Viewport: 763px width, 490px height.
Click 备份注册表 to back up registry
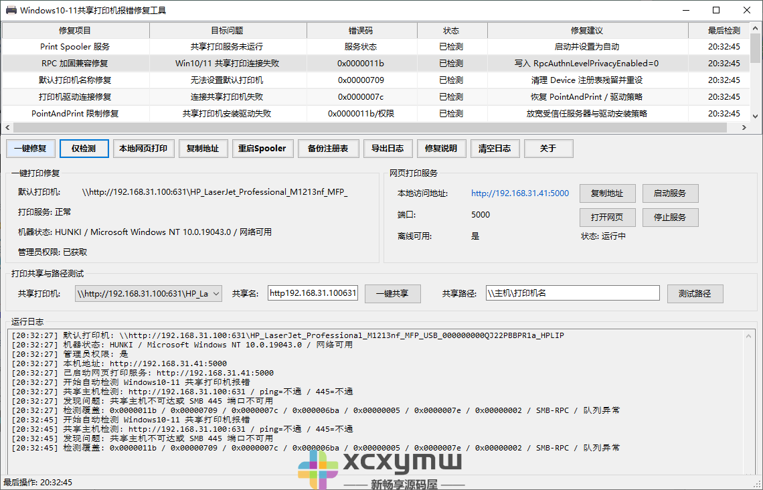329,149
